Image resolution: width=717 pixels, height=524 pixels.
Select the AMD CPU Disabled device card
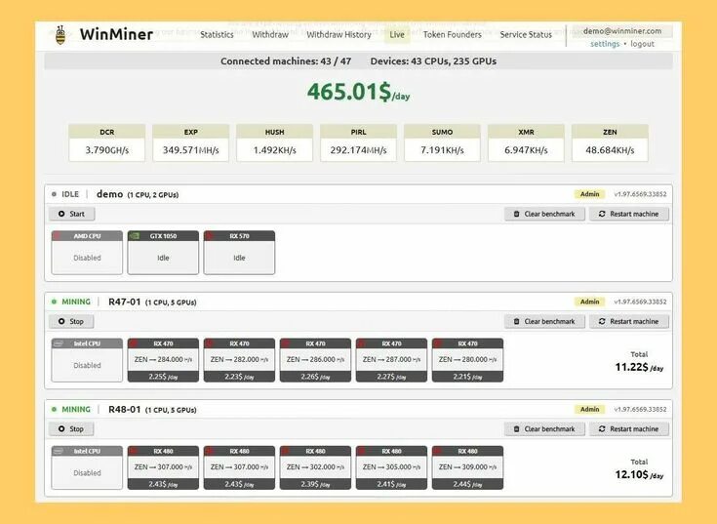[x=87, y=253]
